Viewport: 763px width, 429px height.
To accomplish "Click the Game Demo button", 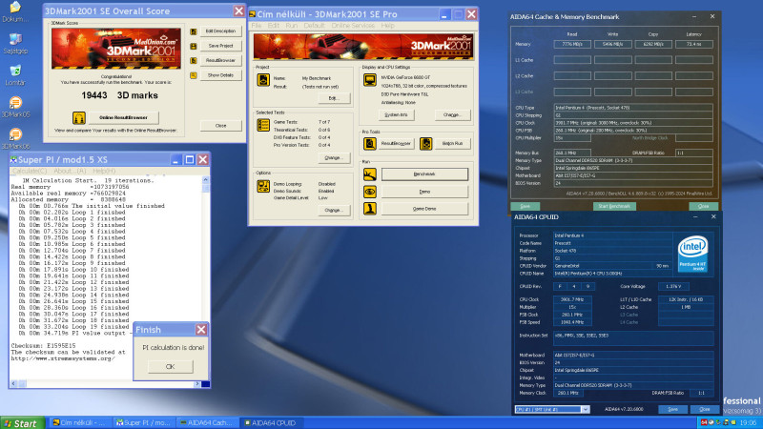I will (x=424, y=209).
